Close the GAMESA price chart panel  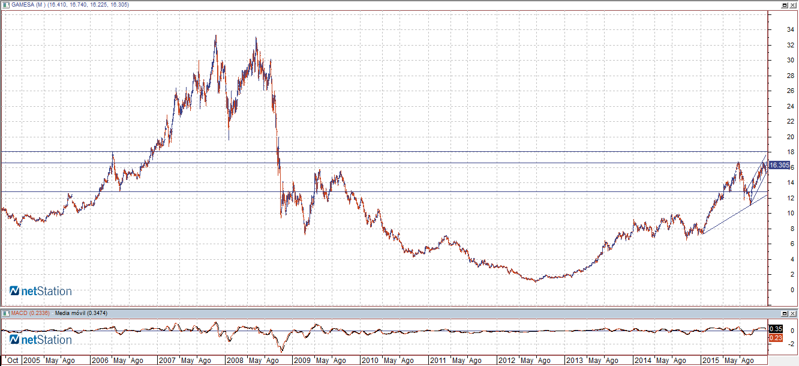(x=793, y=5)
